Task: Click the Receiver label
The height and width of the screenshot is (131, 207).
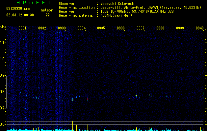Action: point(67,11)
